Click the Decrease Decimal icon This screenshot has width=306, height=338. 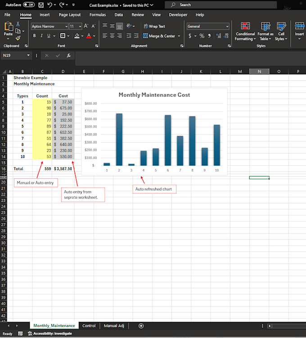point(226,36)
